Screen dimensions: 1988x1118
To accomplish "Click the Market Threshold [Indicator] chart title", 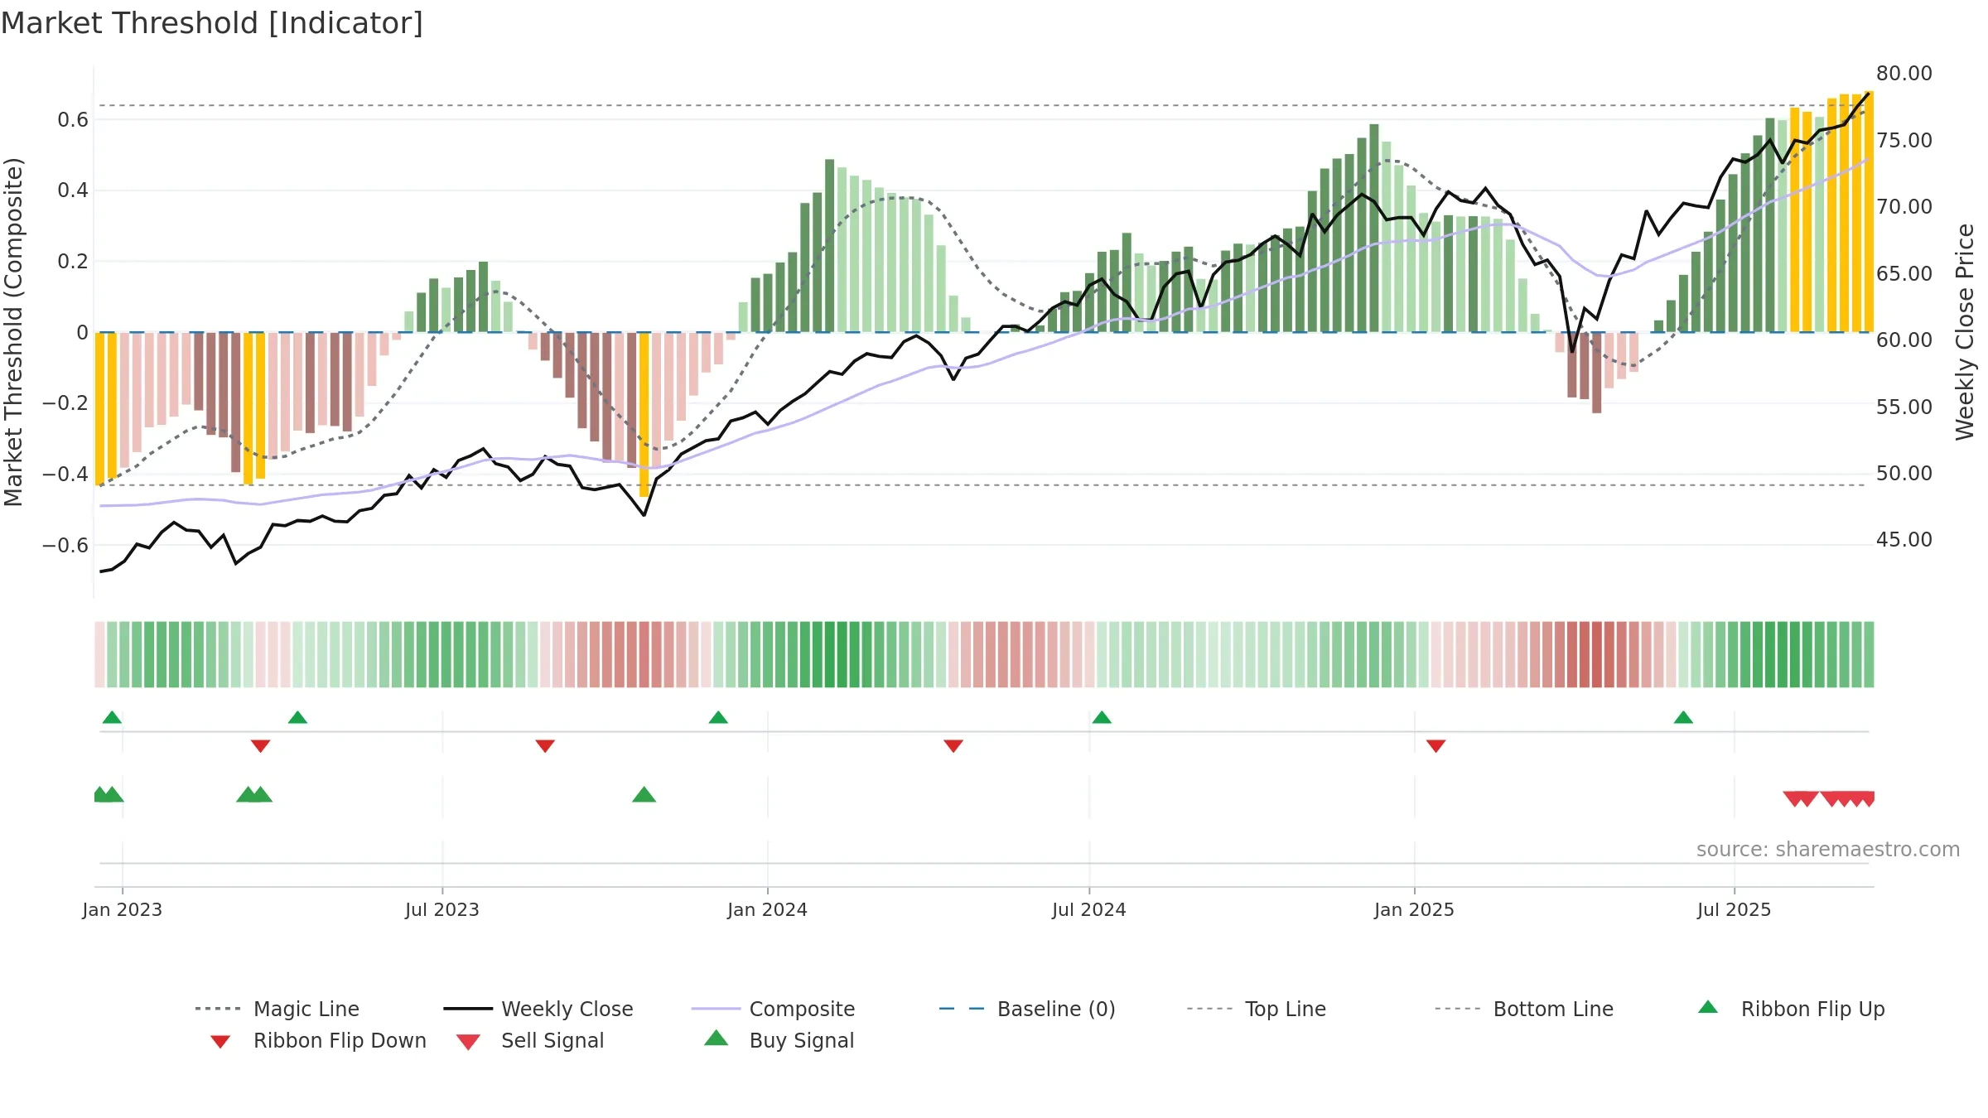I will (212, 23).
